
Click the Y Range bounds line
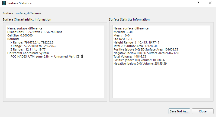34,46
